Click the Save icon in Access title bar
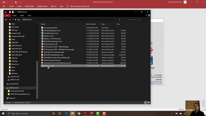 point(4,2)
